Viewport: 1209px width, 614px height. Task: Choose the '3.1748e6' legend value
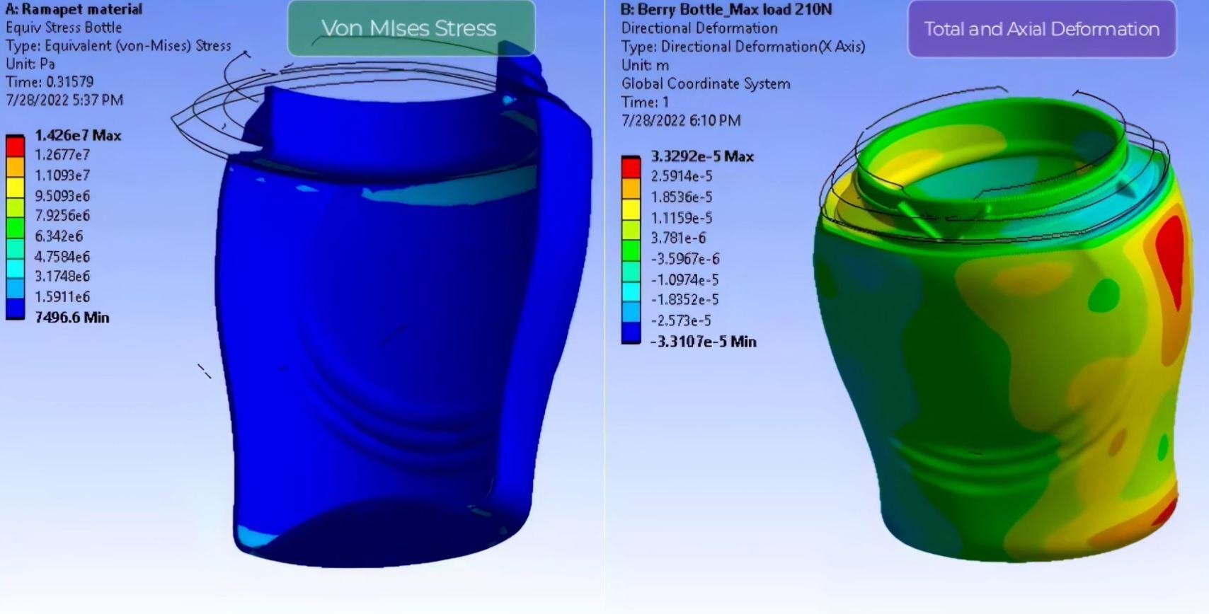pos(62,277)
